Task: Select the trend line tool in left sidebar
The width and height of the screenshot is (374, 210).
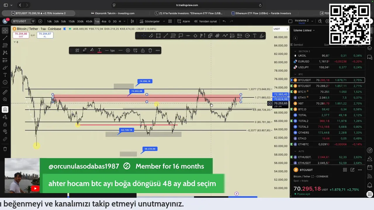Action: [x=5, y=38]
